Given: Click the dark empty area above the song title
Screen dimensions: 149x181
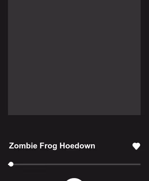Looking at the screenshot, I should point(74,128).
